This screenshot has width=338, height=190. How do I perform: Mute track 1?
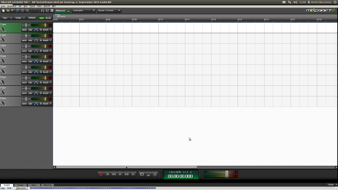(24, 30)
